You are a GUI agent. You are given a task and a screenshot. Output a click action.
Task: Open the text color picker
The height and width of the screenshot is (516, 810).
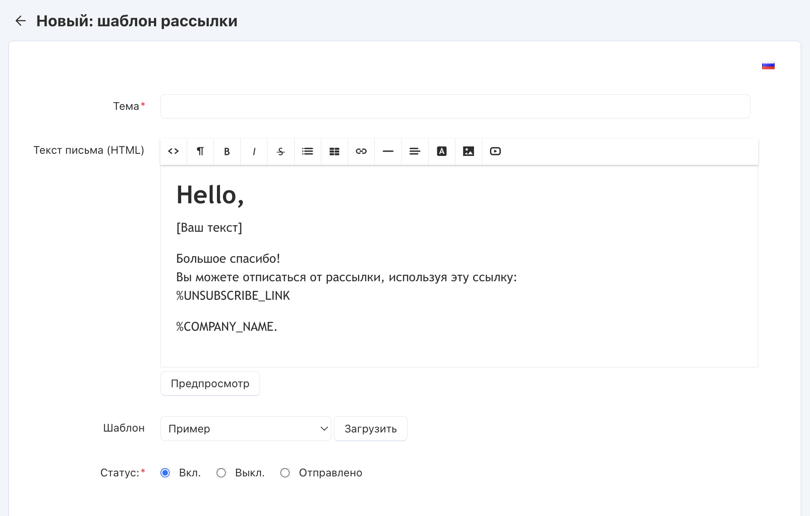[442, 151]
